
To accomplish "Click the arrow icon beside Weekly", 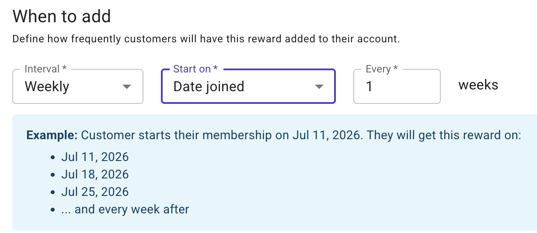I will [127, 87].
